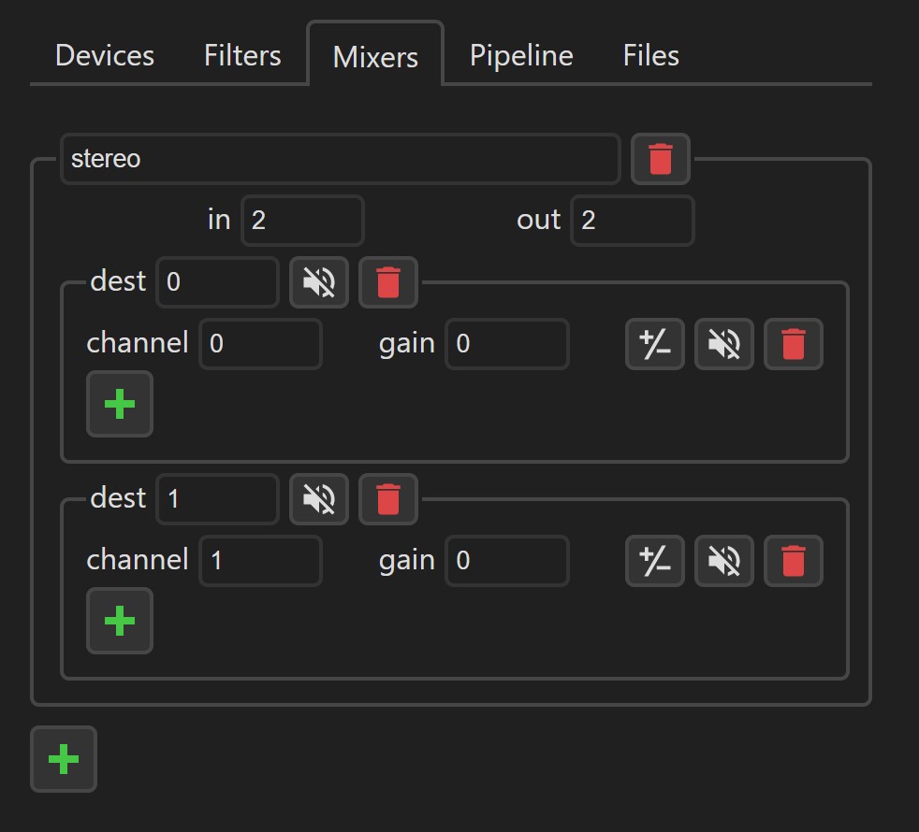Image resolution: width=919 pixels, height=832 pixels.
Task: Mute channel 1 source in dest 1
Action: [x=723, y=560]
